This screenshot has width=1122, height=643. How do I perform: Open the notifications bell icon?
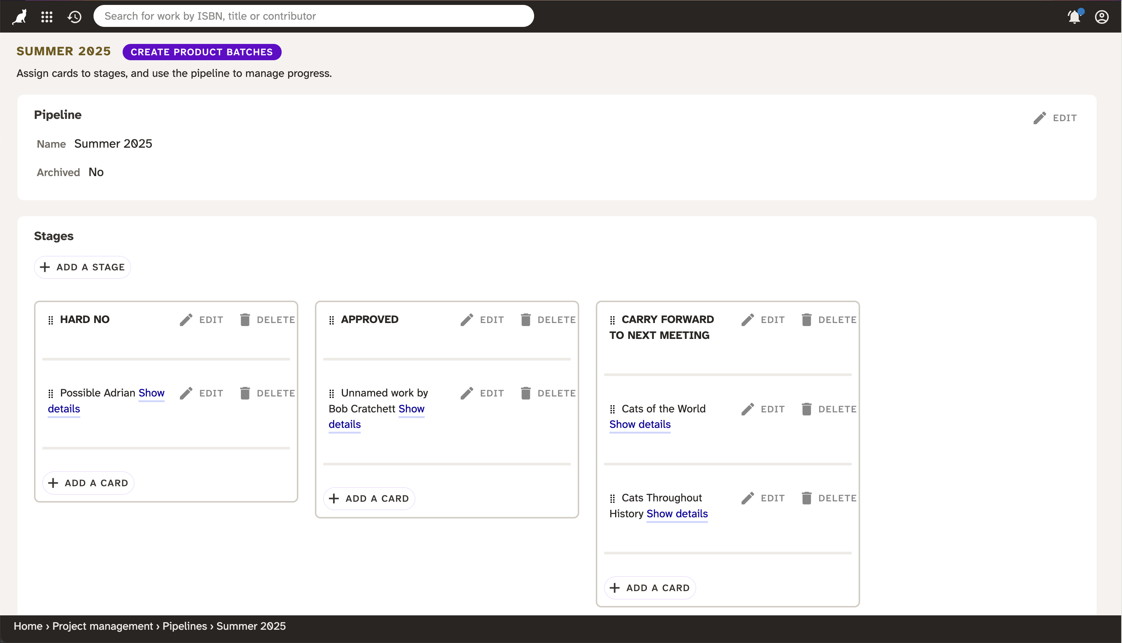tap(1074, 17)
